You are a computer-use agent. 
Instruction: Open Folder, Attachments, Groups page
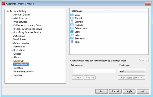click(28, 25)
